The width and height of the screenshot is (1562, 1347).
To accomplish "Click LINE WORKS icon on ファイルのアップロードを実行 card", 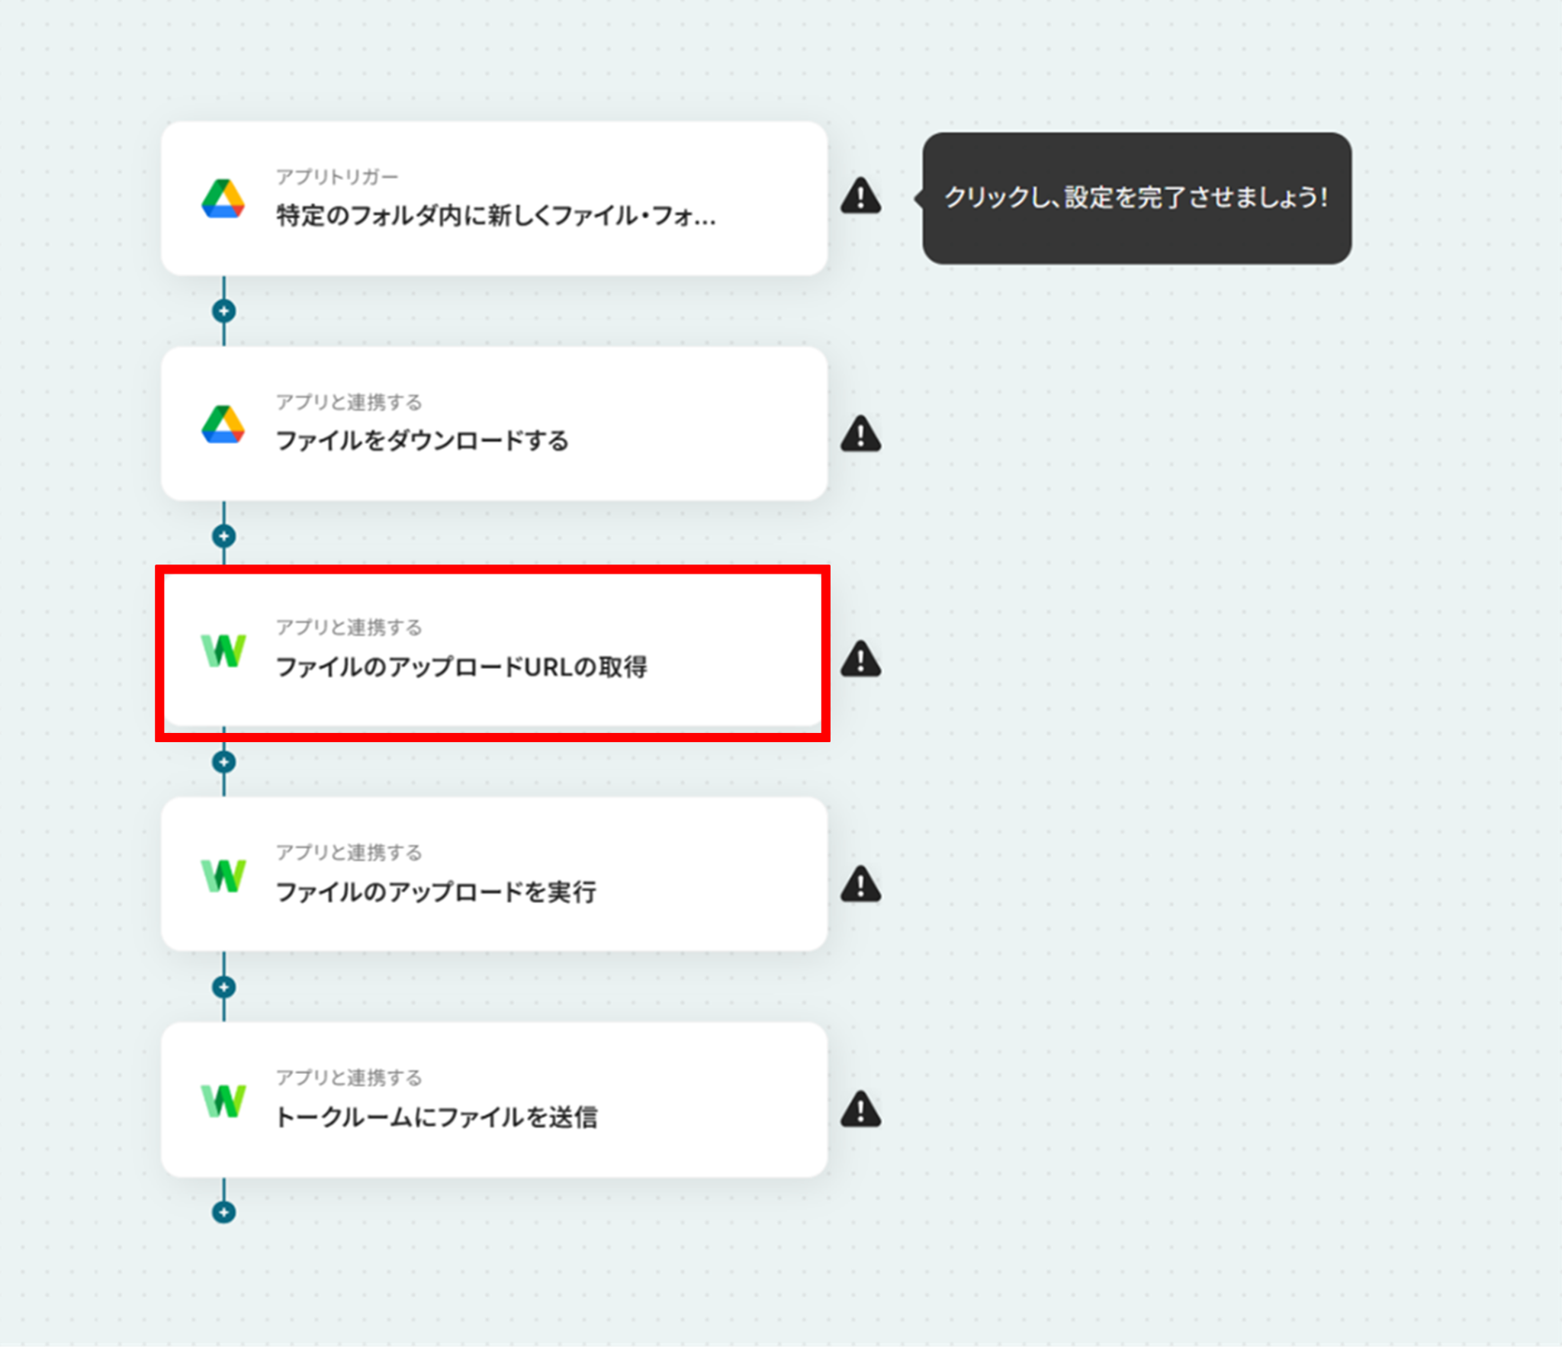I will [223, 876].
